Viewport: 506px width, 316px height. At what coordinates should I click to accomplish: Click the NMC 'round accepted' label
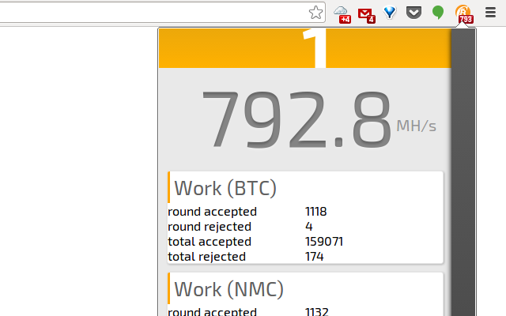click(x=213, y=311)
